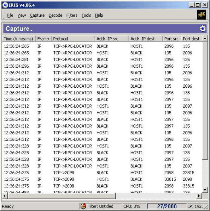Screen dimensions: 210x211
Task: Click the filter icon in the status bar
Action: click(x=83, y=206)
